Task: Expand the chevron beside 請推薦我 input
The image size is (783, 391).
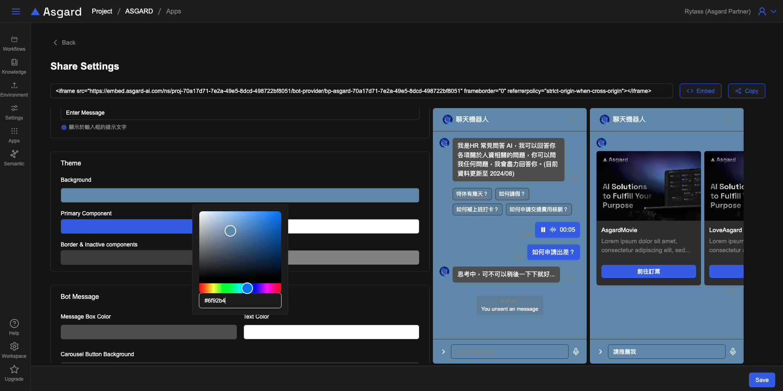Action: (x=600, y=352)
